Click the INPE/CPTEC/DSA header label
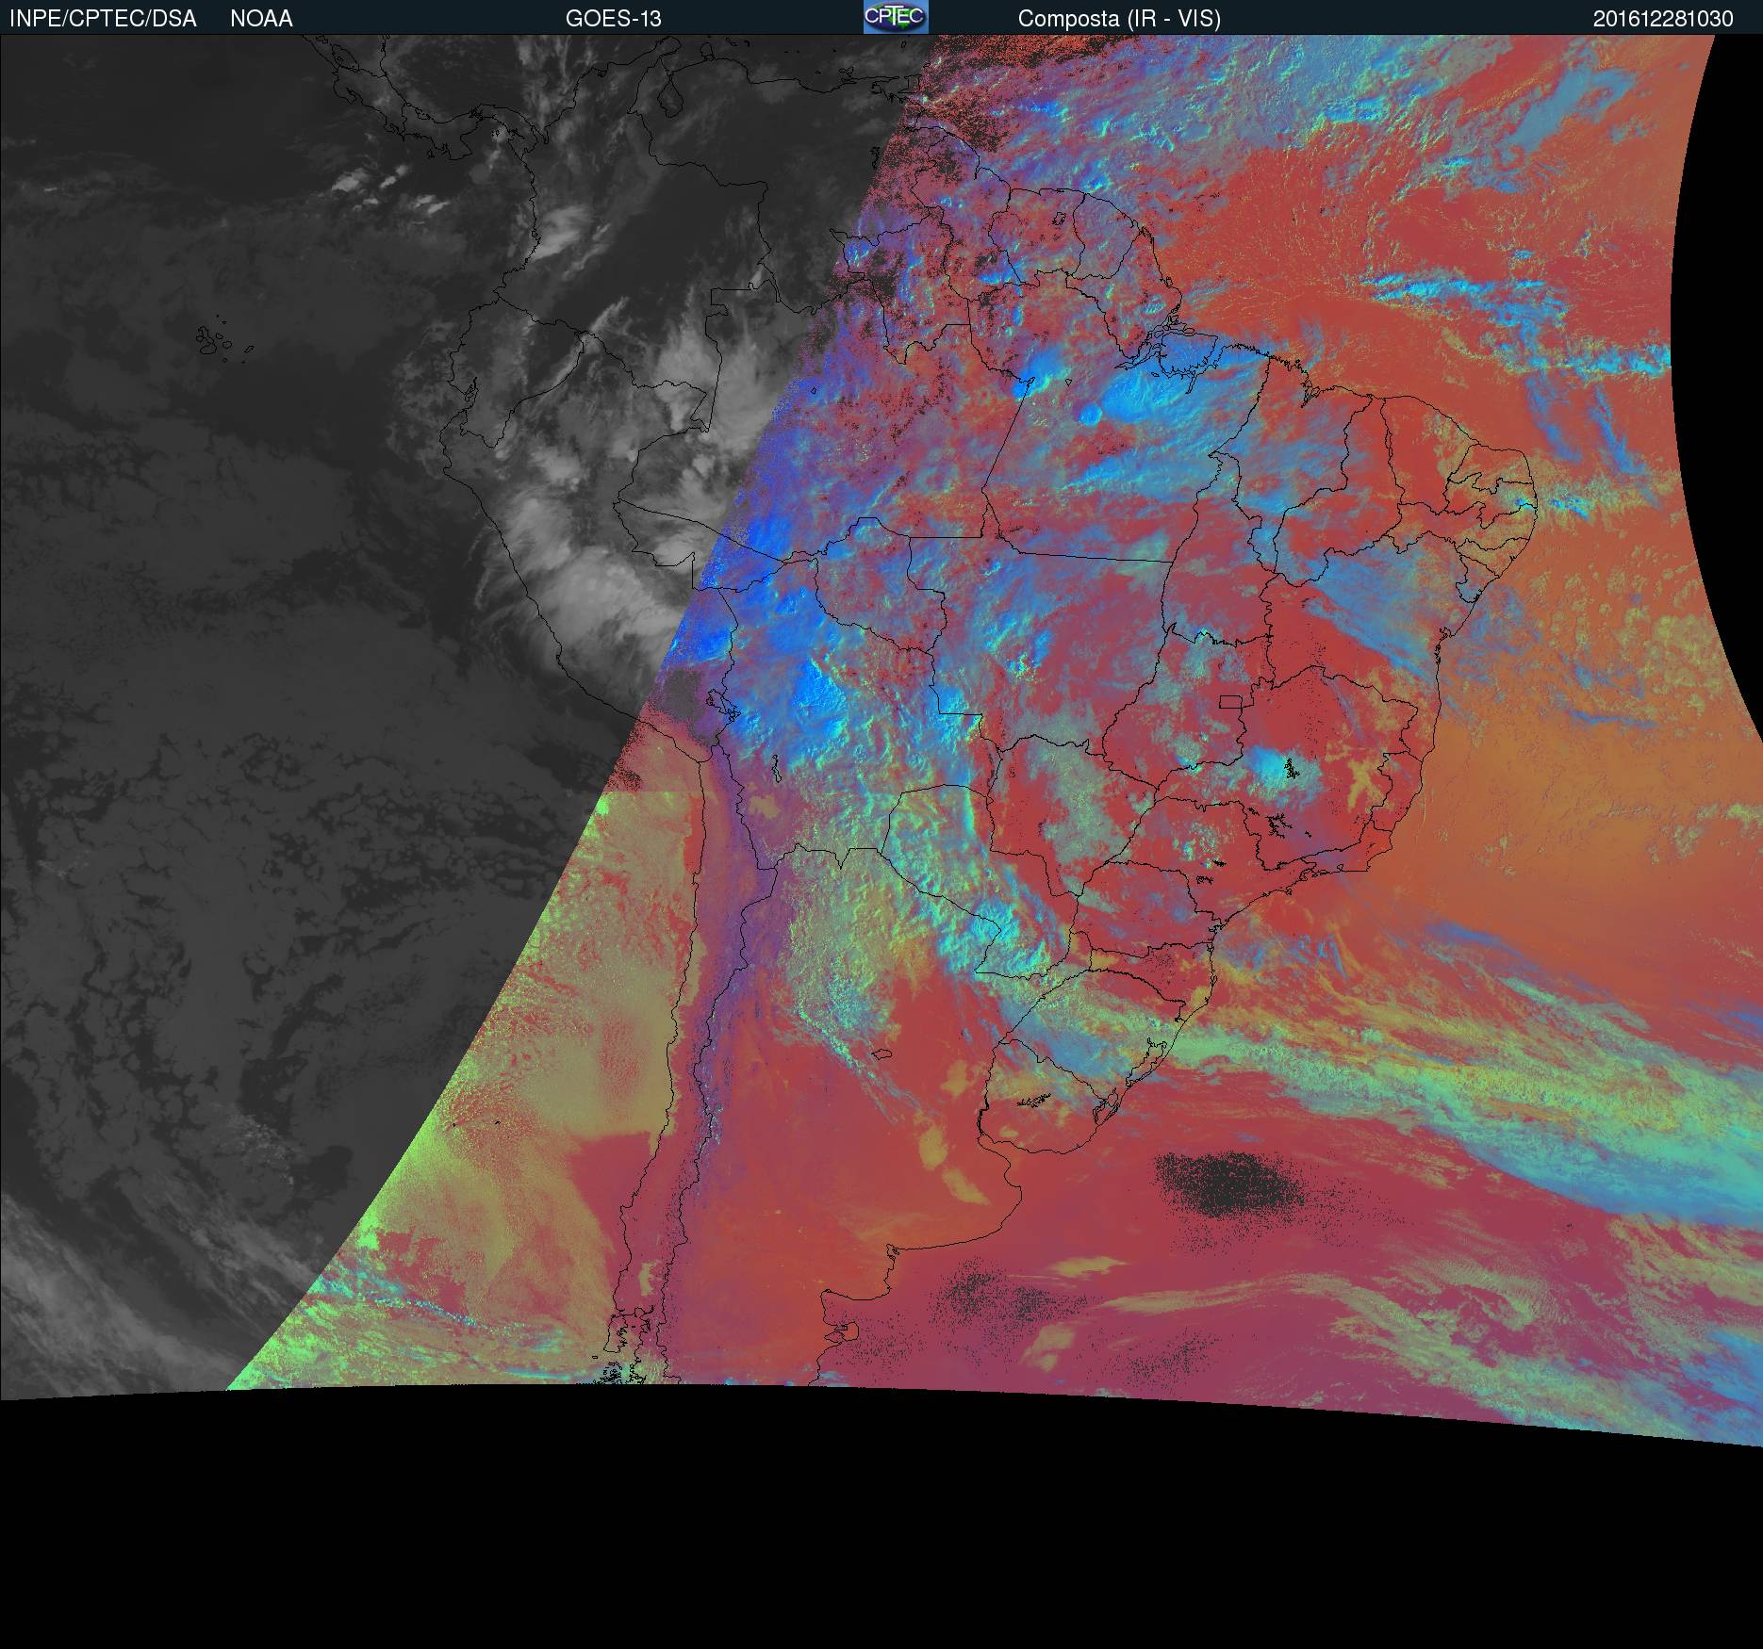1763x1649 pixels. tap(103, 19)
